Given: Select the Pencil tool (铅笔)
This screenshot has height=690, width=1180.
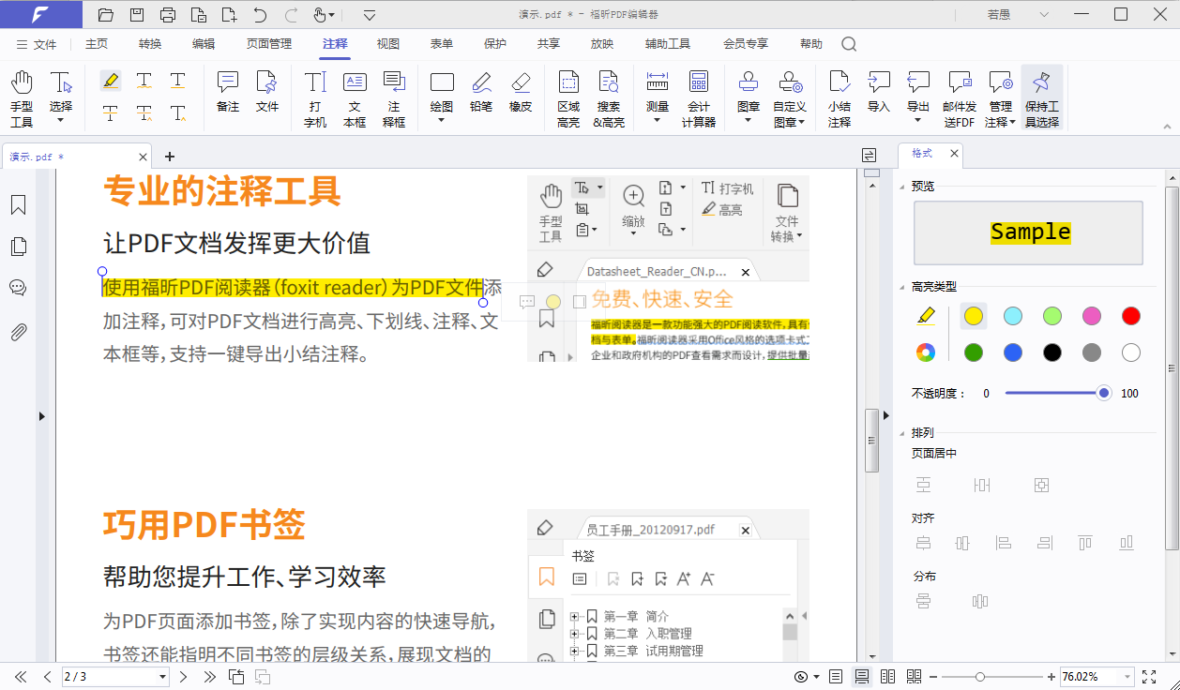Looking at the screenshot, I should click(x=481, y=91).
